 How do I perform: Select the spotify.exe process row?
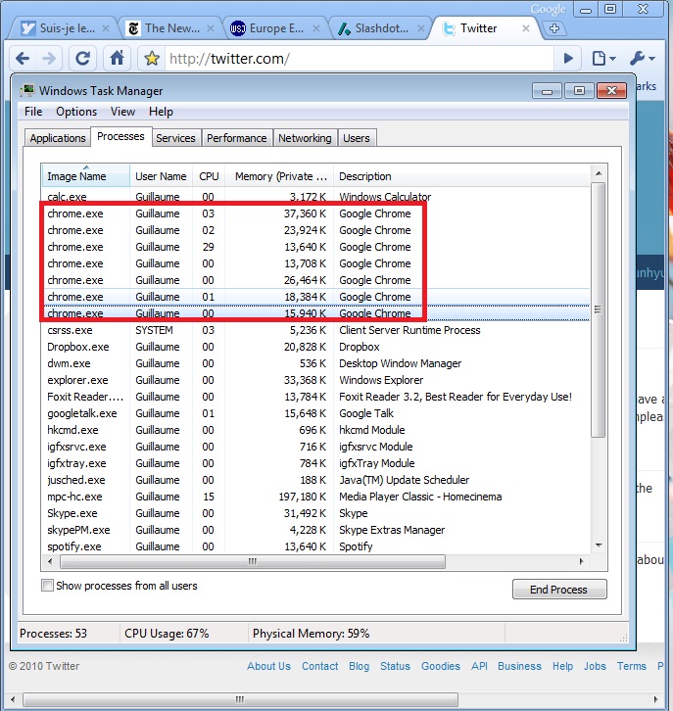tap(315, 546)
